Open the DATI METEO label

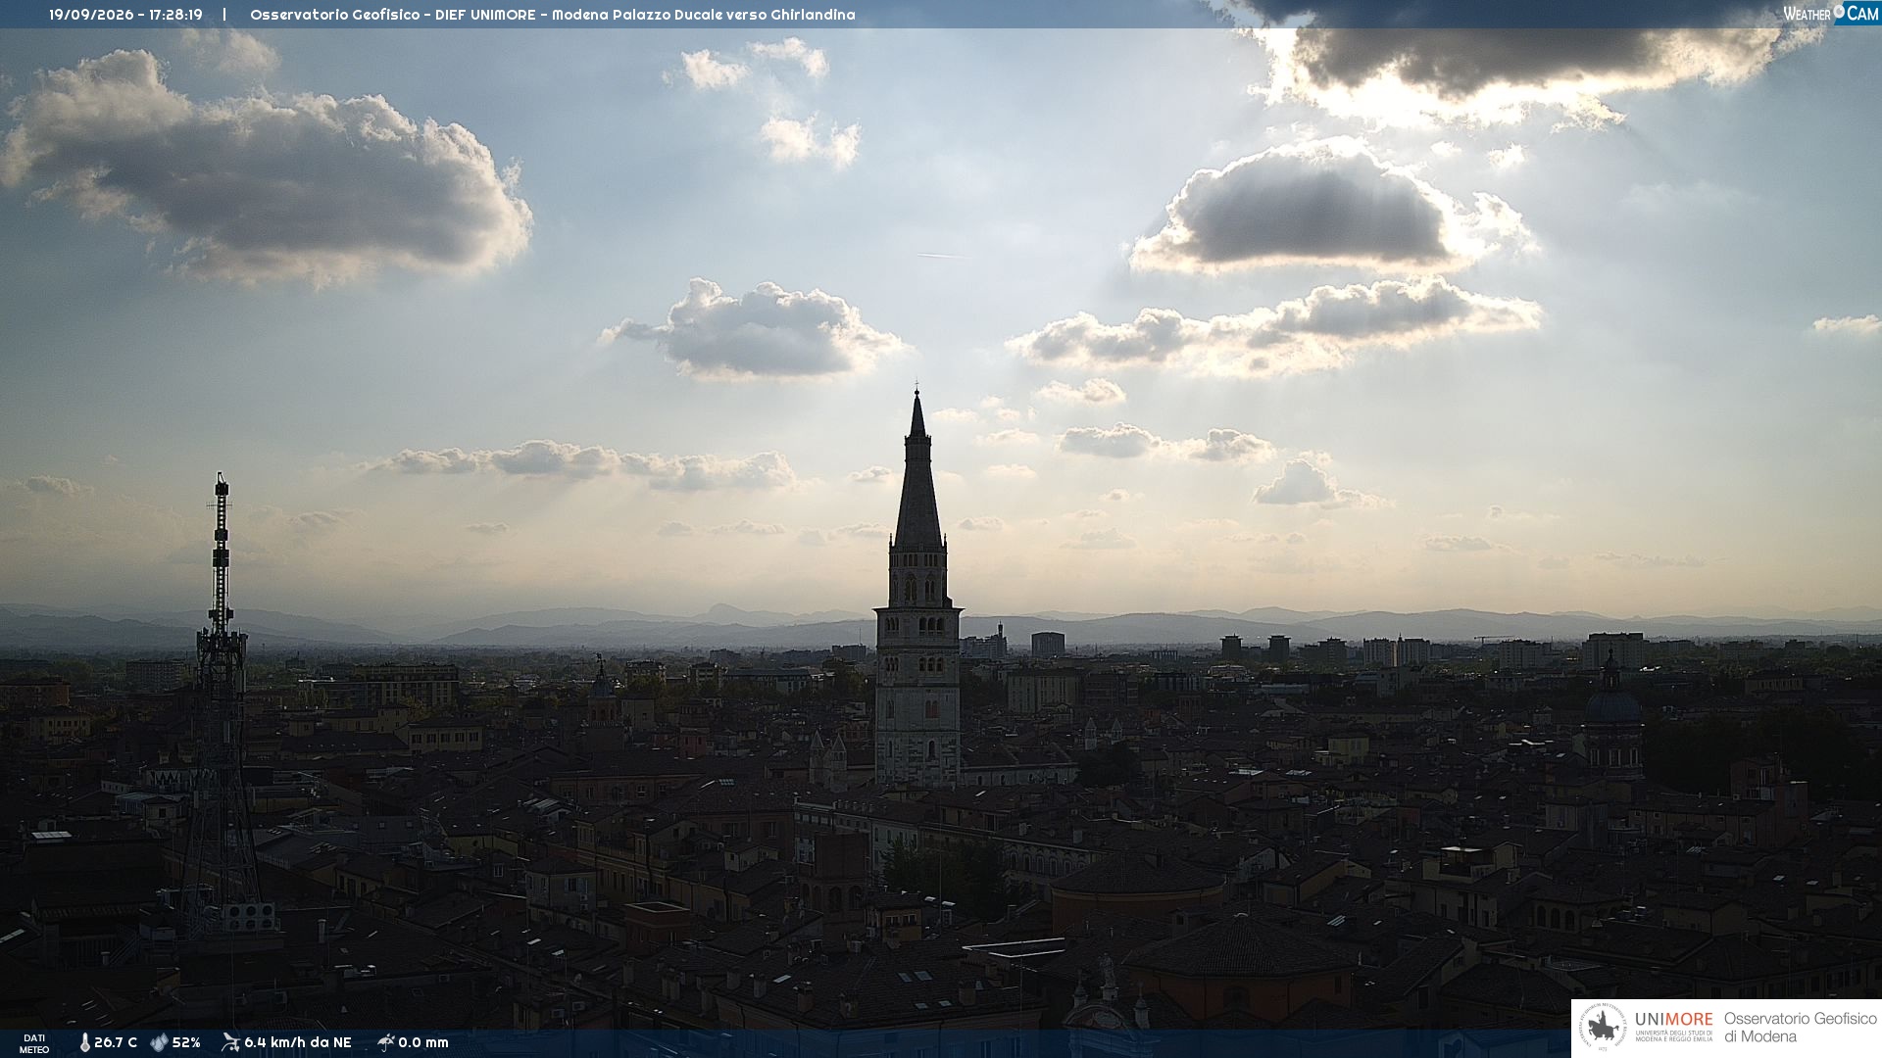[34, 1043]
